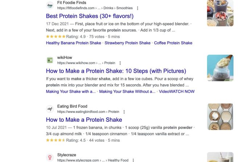Click the Eating Bird Food favicon

point(50,109)
